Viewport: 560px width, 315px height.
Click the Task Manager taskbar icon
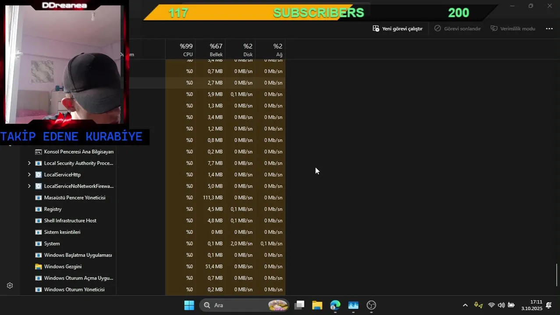353,305
